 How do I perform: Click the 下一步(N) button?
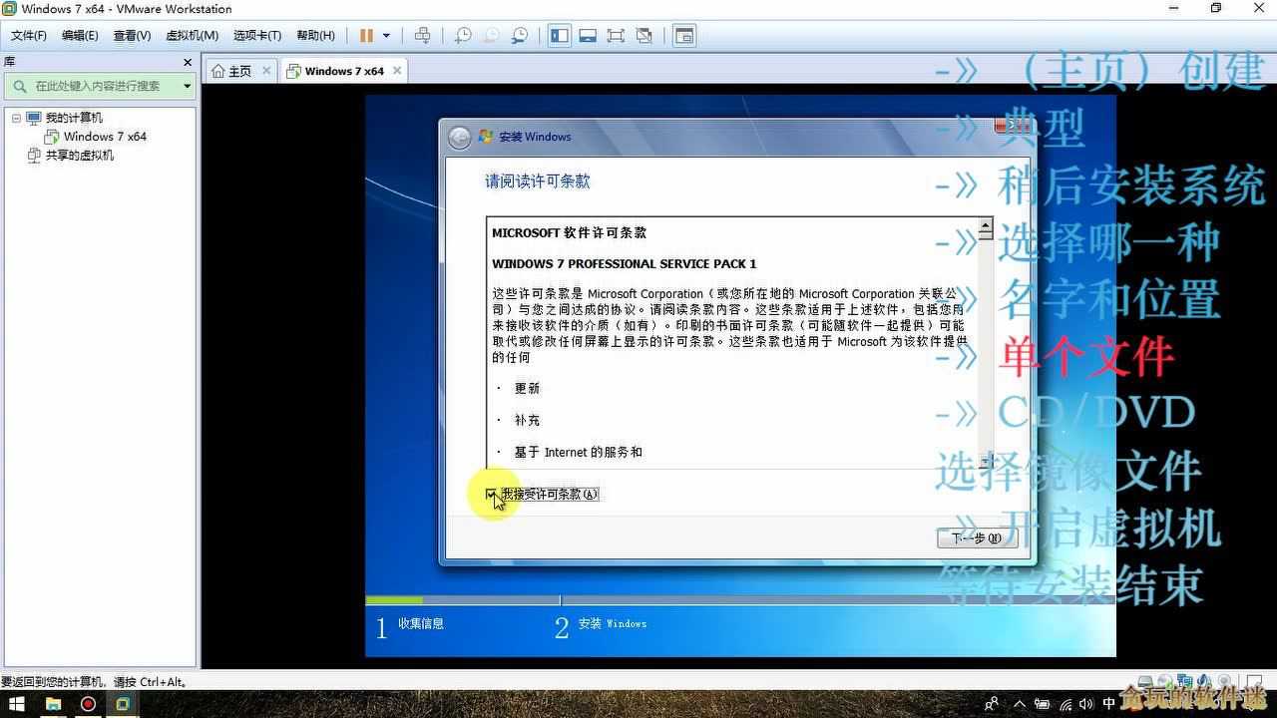(977, 538)
